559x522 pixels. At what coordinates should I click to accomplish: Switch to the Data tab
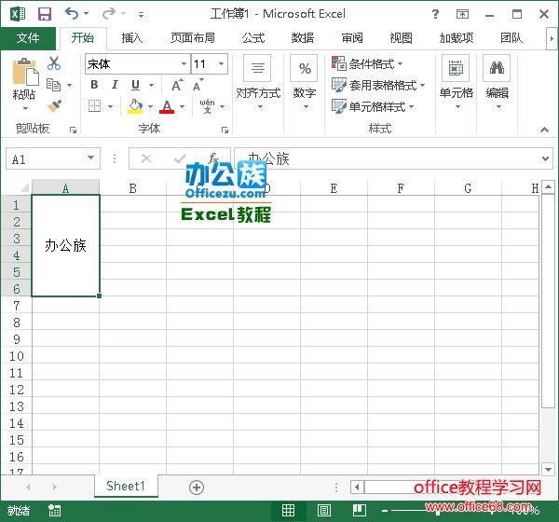[x=303, y=38]
